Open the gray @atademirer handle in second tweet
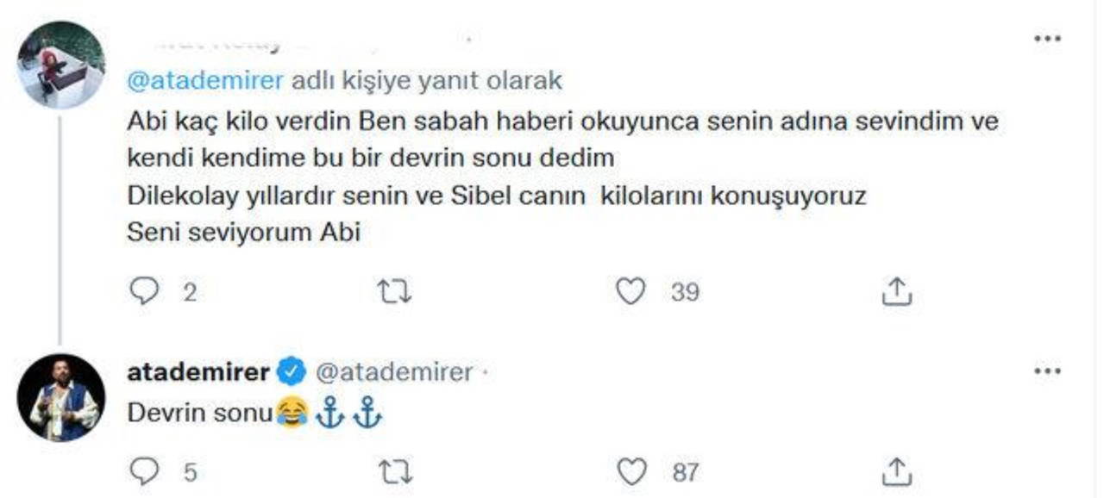Screen dimensions: 1104x498 [394, 372]
